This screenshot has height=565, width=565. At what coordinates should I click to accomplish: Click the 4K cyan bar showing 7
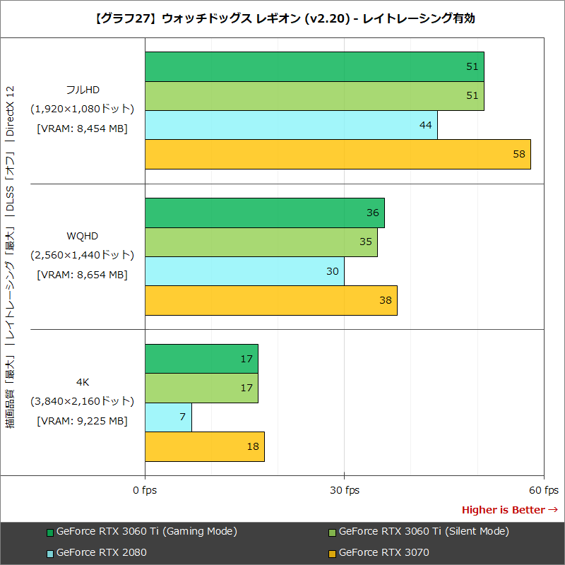168,417
